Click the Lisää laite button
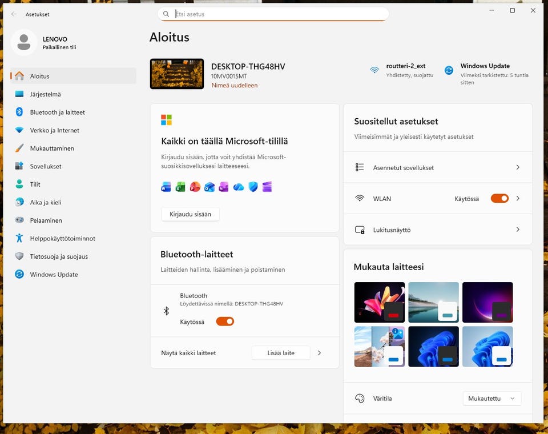This screenshot has height=434, width=548. point(281,353)
